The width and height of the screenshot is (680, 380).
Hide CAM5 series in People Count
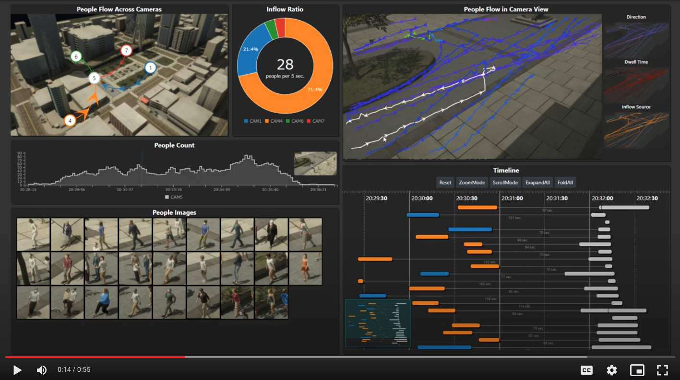pyautogui.click(x=174, y=197)
